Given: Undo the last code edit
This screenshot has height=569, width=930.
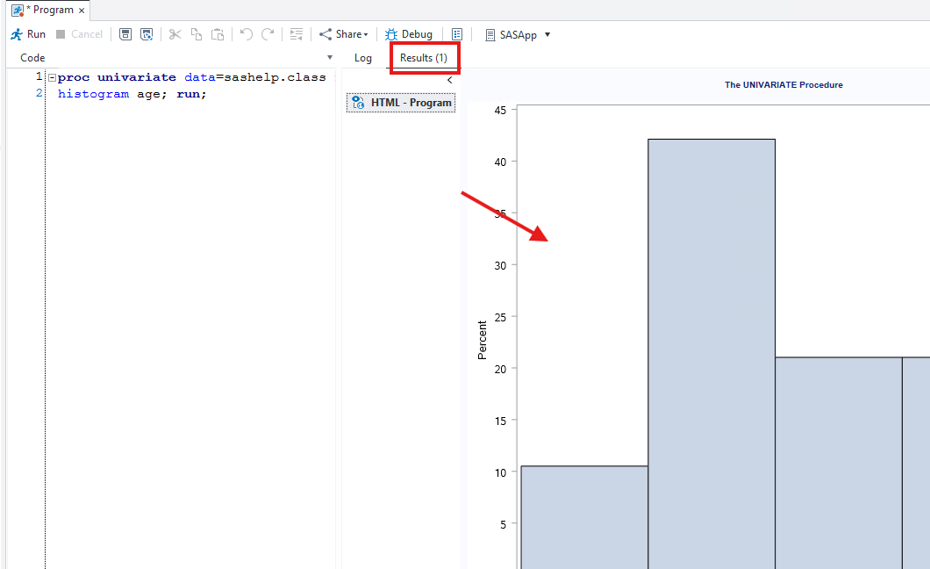Looking at the screenshot, I should (245, 34).
